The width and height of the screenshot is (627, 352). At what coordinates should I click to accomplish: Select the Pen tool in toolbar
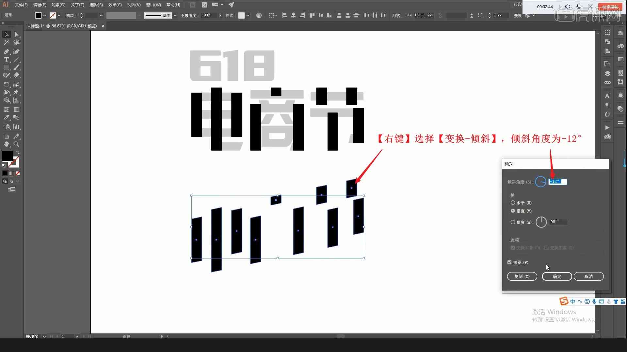pyautogui.click(x=6, y=51)
